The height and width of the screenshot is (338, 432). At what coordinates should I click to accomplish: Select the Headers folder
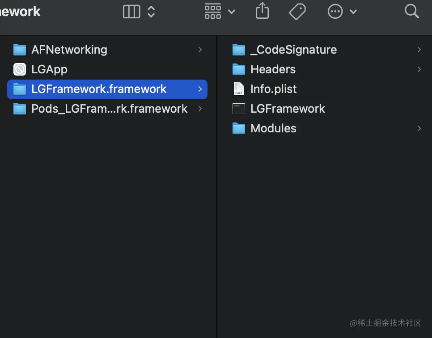coord(273,69)
